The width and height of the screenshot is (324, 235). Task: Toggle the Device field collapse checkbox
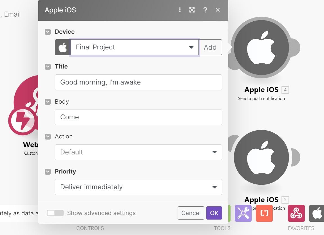tap(48, 32)
